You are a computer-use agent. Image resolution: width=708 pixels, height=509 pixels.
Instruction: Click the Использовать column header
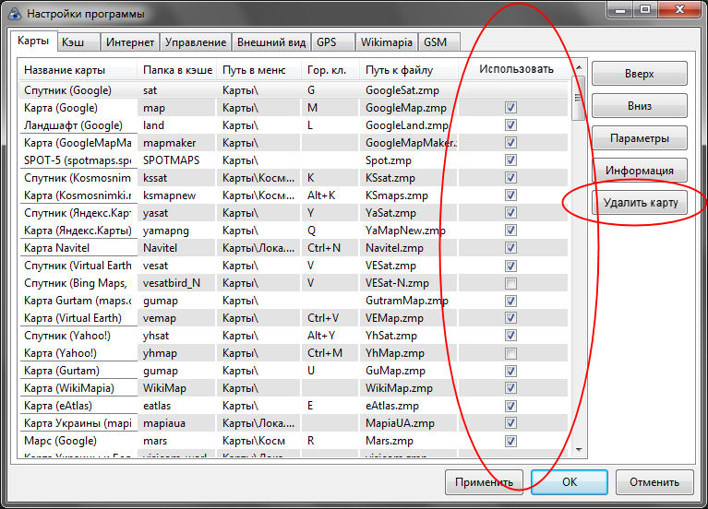pyautogui.click(x=517, y=69)
